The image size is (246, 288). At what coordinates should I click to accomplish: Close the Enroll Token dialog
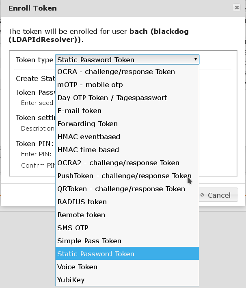click(237, 7)
